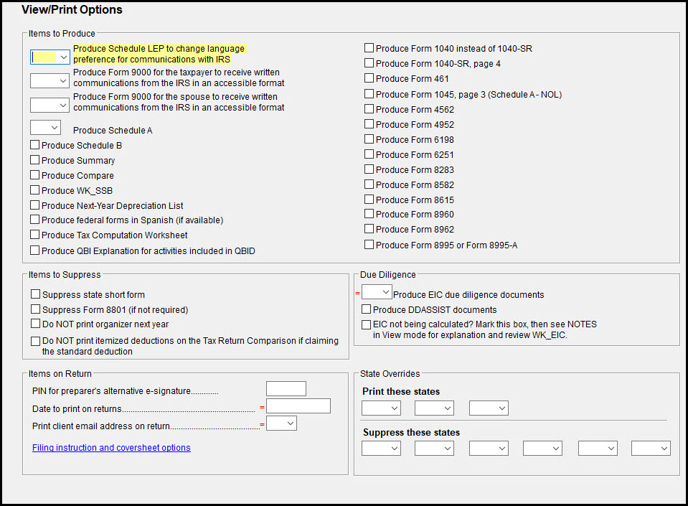Open second Print these states dropdown
688x506 pixels.
(434, 408)
